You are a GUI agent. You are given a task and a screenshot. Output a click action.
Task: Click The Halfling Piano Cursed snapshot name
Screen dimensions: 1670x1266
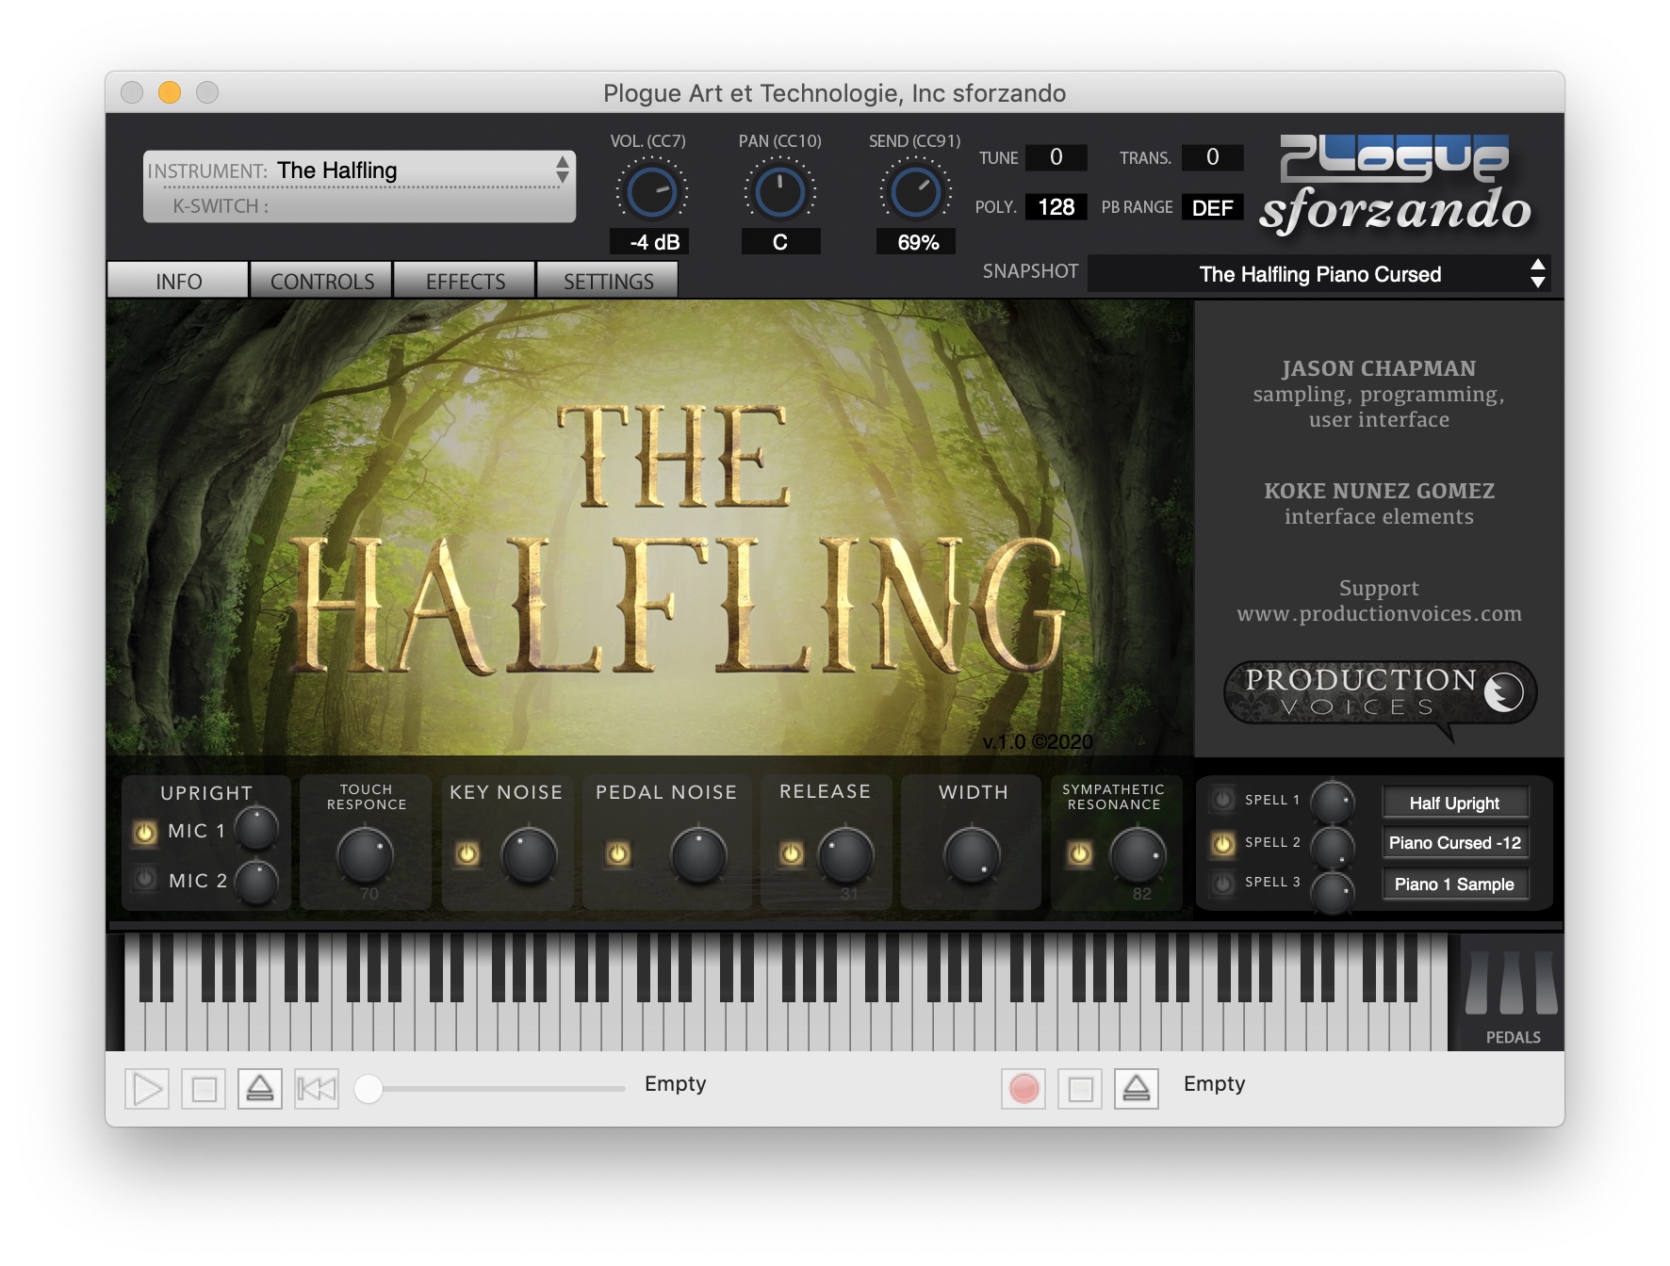(x=1319, y=274)
